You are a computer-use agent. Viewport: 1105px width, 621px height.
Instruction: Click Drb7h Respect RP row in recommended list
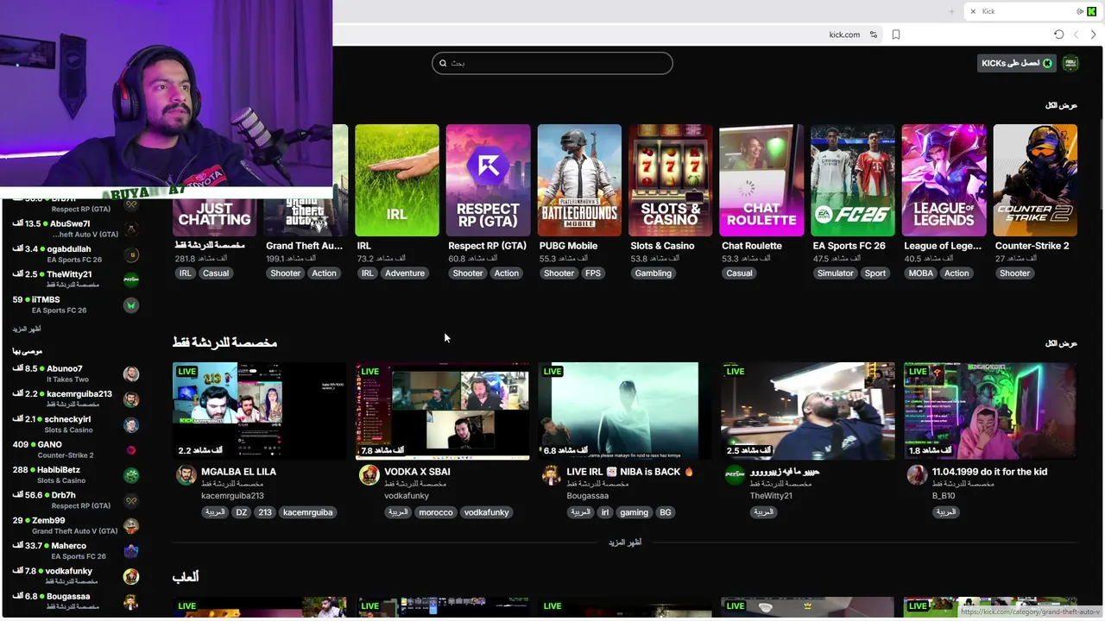coord(76,500)
